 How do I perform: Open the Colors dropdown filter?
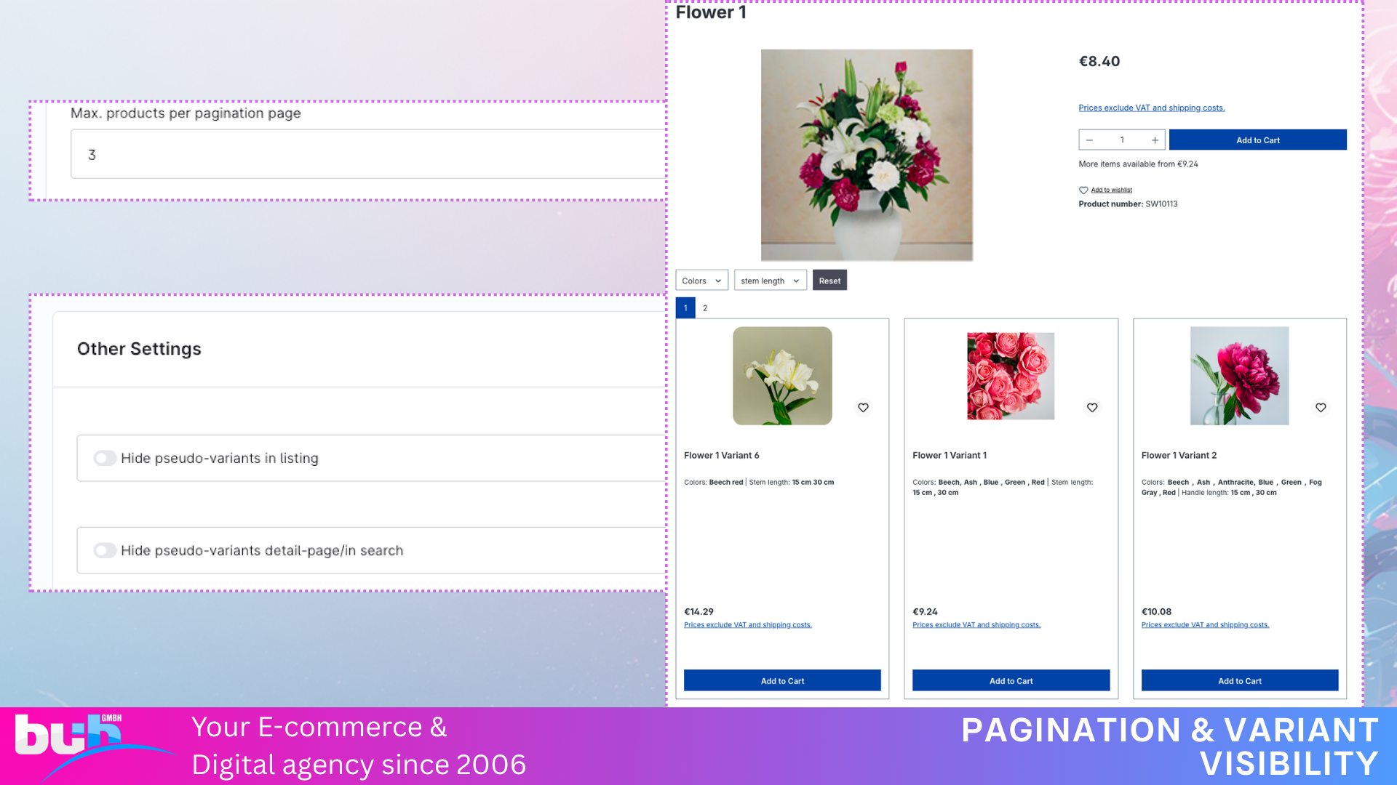tap(701, 281)
